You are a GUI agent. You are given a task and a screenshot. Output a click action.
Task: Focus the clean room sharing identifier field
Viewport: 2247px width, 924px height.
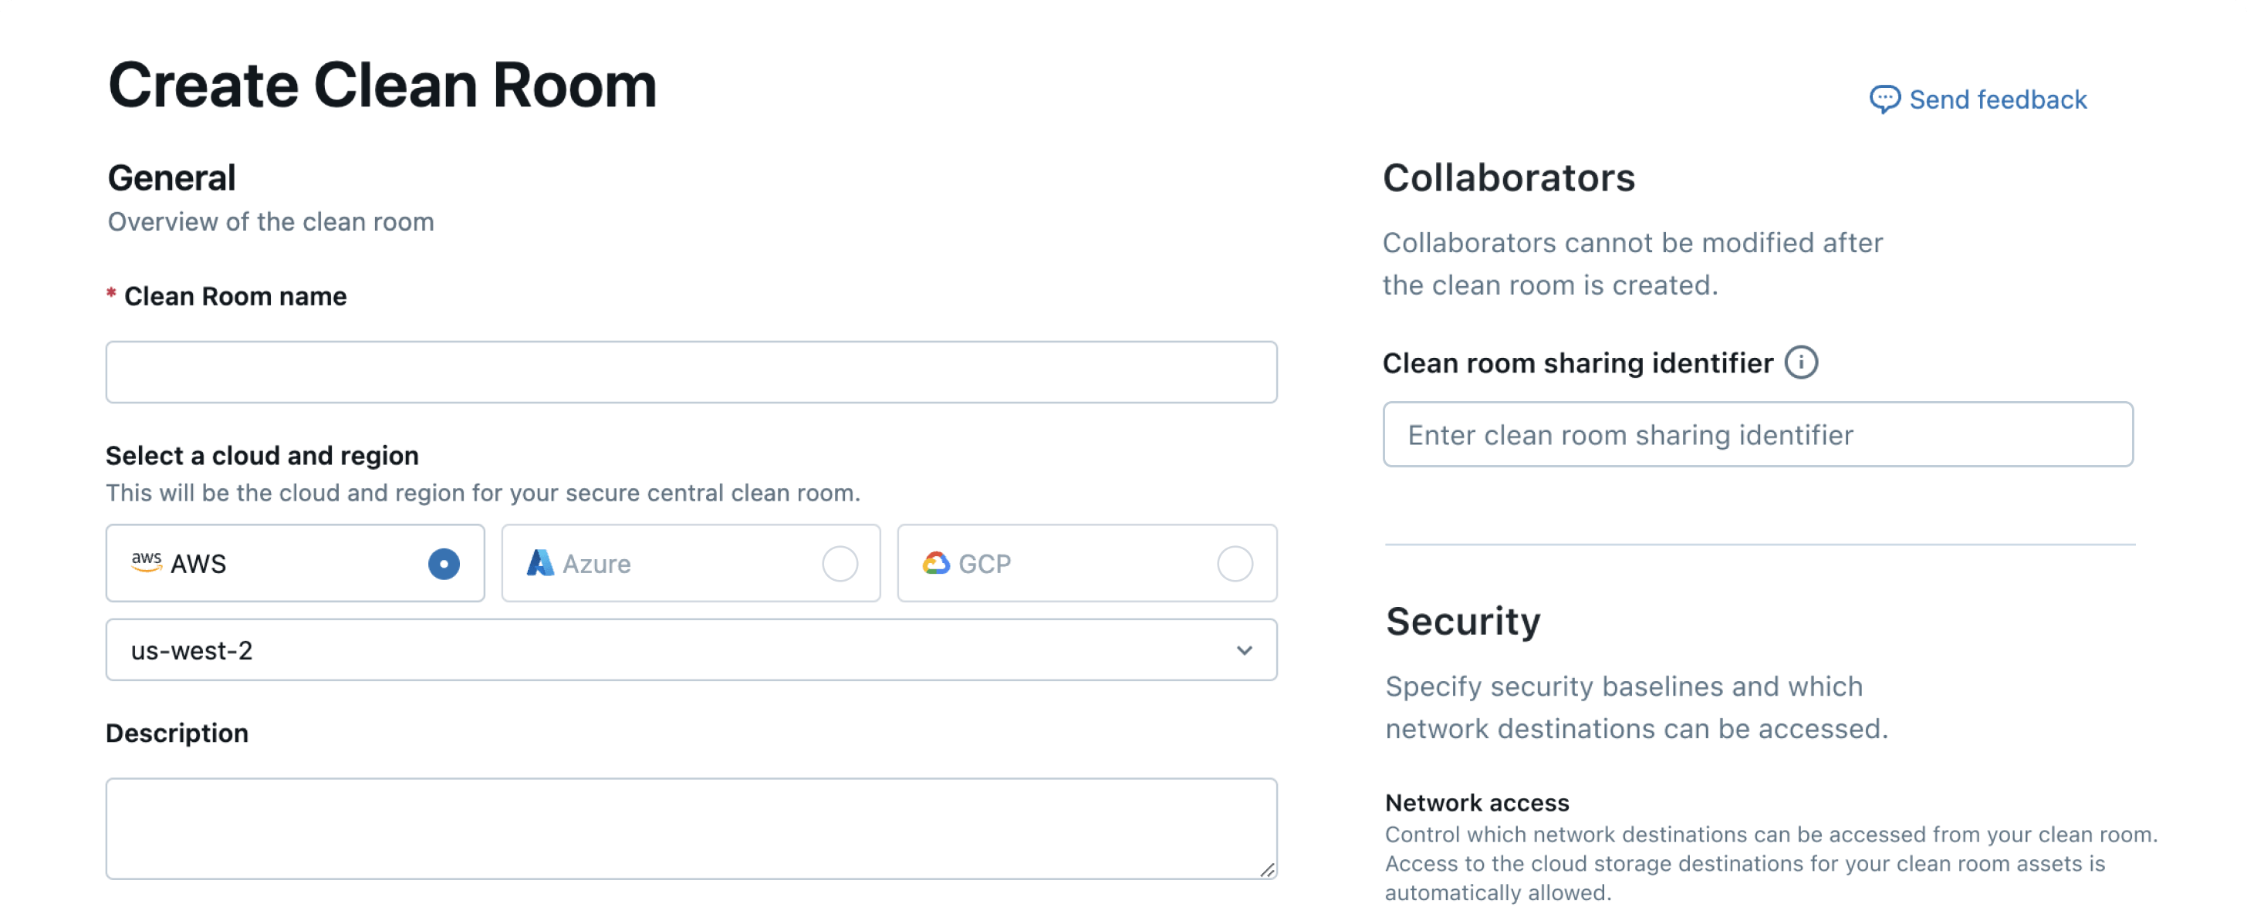(x=1757, y=434)
